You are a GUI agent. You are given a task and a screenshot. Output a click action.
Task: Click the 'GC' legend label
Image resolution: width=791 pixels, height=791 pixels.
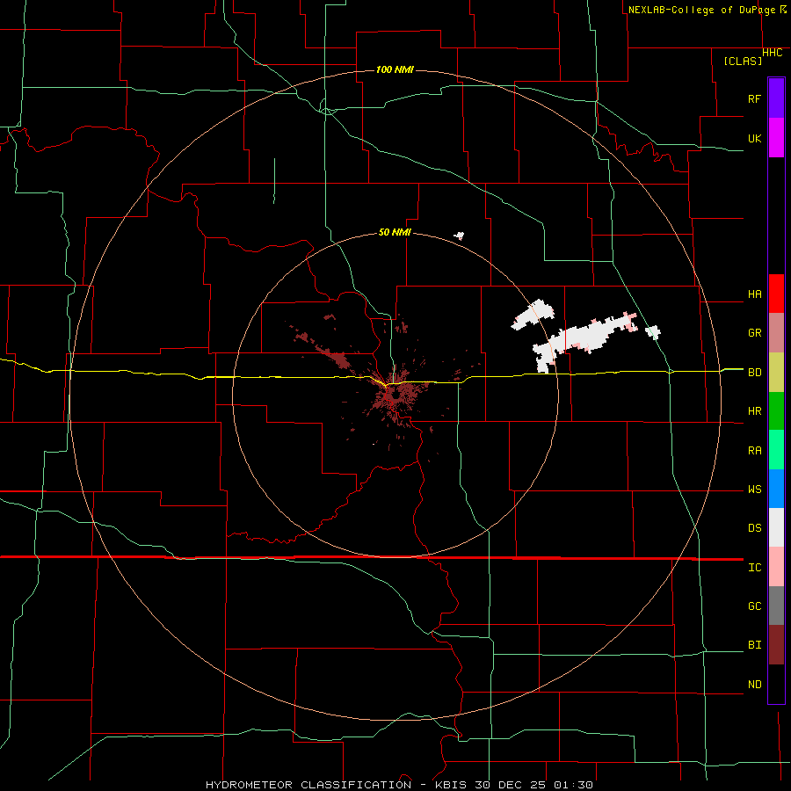click(x=754, y=606)
